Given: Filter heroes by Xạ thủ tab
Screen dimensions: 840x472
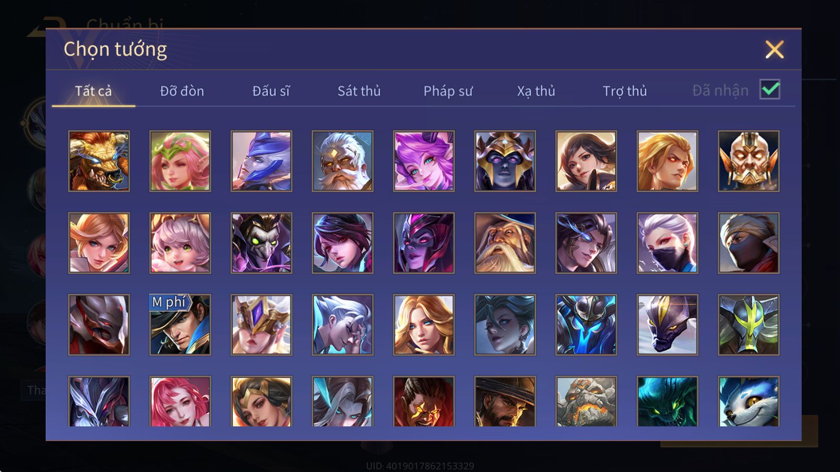Looking at the screenshot, I should (536, 91).
